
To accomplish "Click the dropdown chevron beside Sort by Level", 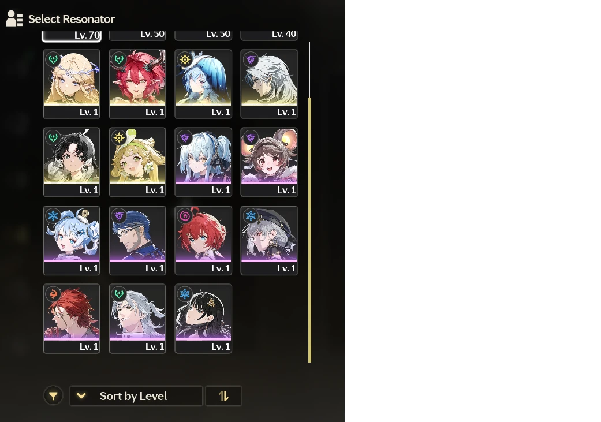I will point(81,395).
